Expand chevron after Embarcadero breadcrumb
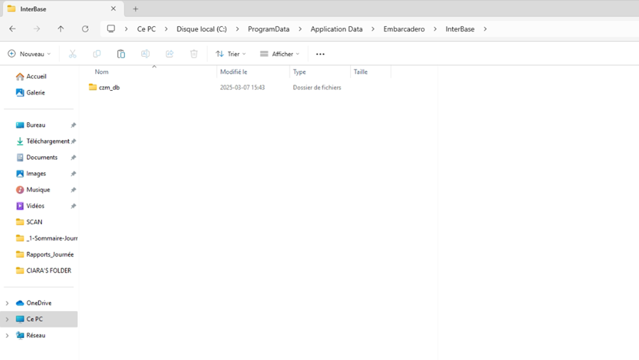The image size is (639, 360). pyautogui.click(x=435, y=29)
